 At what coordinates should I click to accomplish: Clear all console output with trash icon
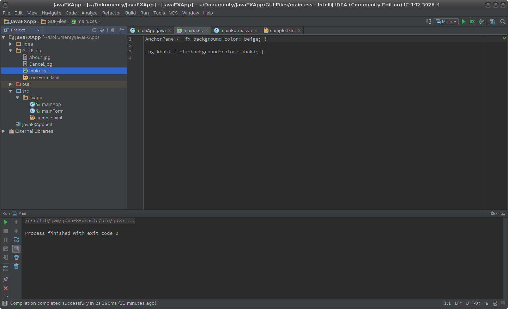16,266
